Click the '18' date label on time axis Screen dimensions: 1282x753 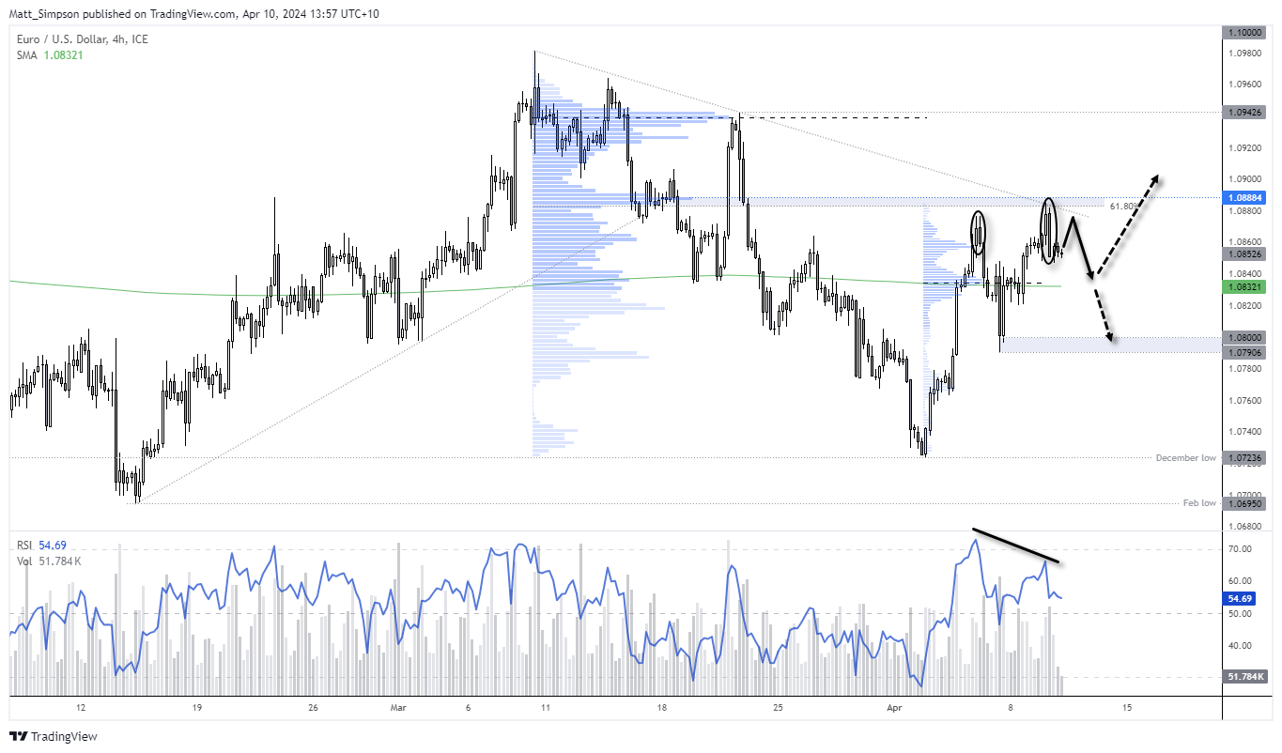(x=661, y=706)
